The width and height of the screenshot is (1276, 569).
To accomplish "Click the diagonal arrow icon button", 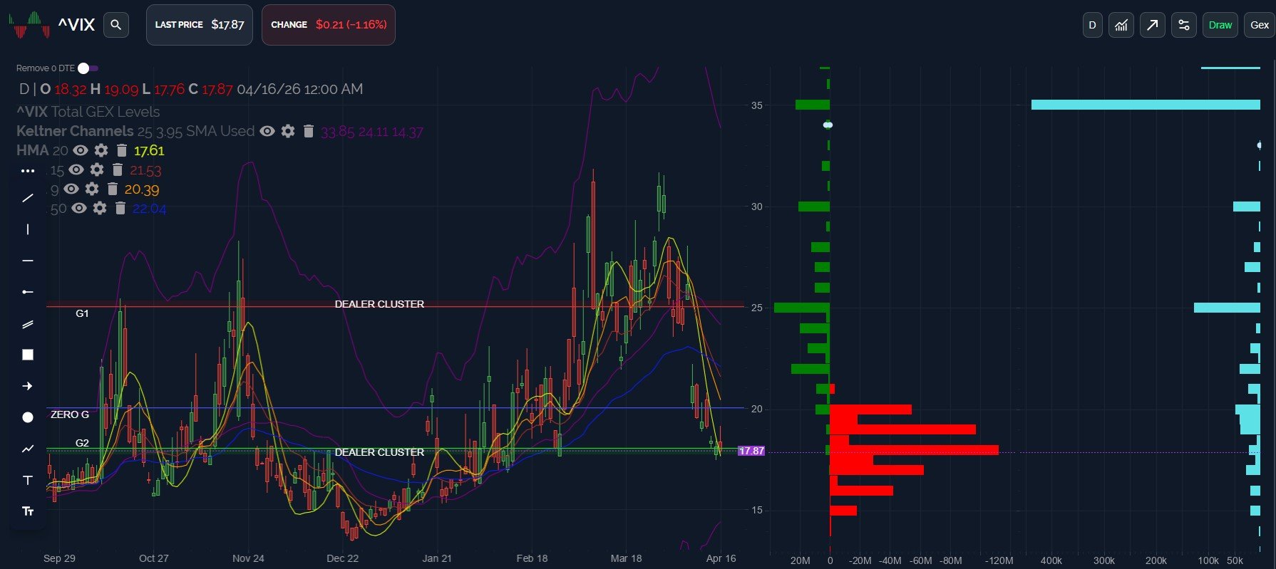I will pos(1153,25).
